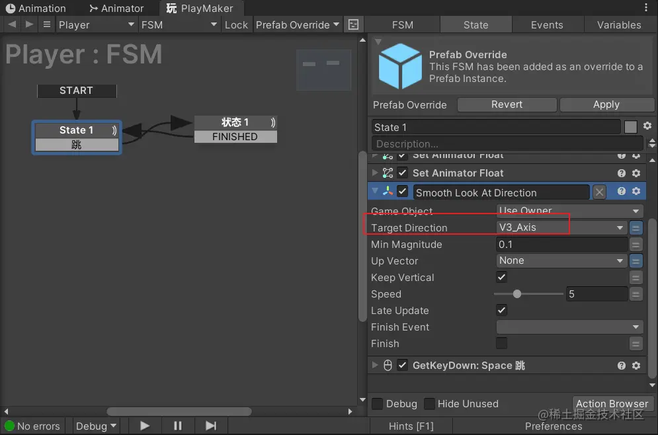Toggle variable mode for Keep Vertical
The image size is (658, 435).
636,277
